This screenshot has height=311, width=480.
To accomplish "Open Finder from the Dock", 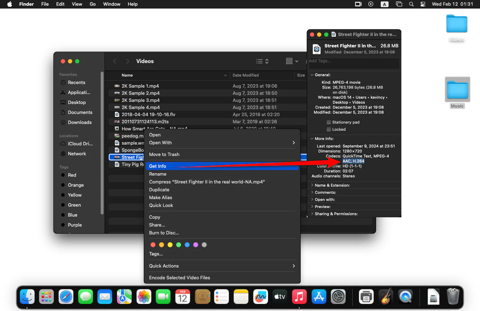I will [x=27, y=297].
